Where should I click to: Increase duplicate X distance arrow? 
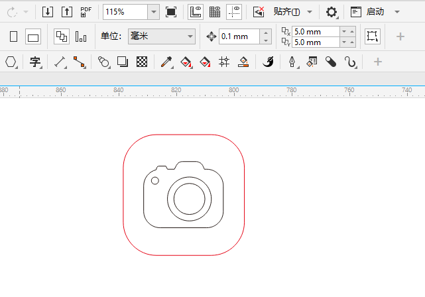point(352,32)
